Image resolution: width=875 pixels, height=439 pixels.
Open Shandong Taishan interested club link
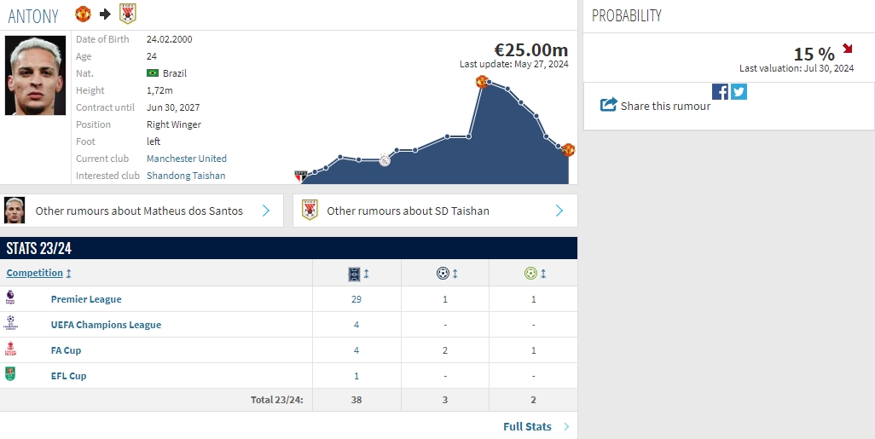coord(186,176)
